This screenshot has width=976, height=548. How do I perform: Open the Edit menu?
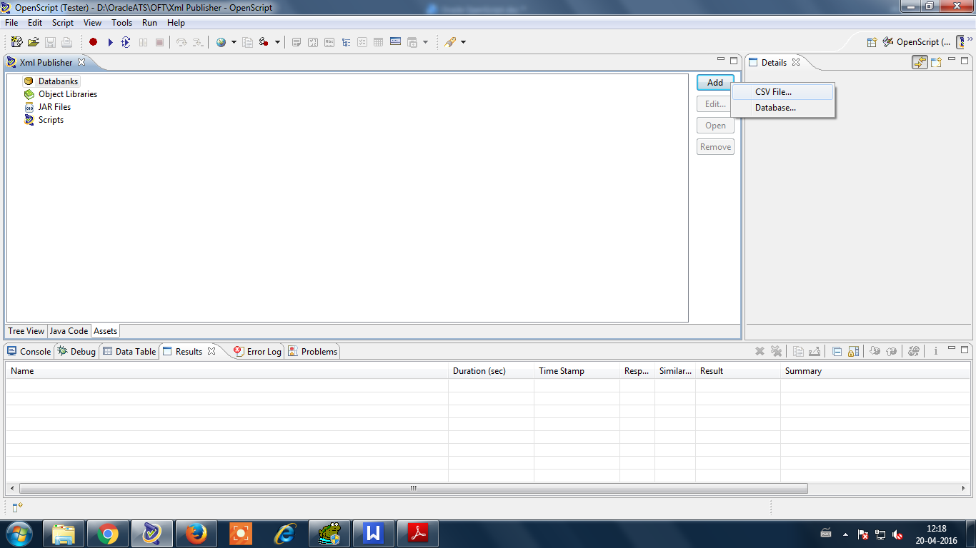35,23
